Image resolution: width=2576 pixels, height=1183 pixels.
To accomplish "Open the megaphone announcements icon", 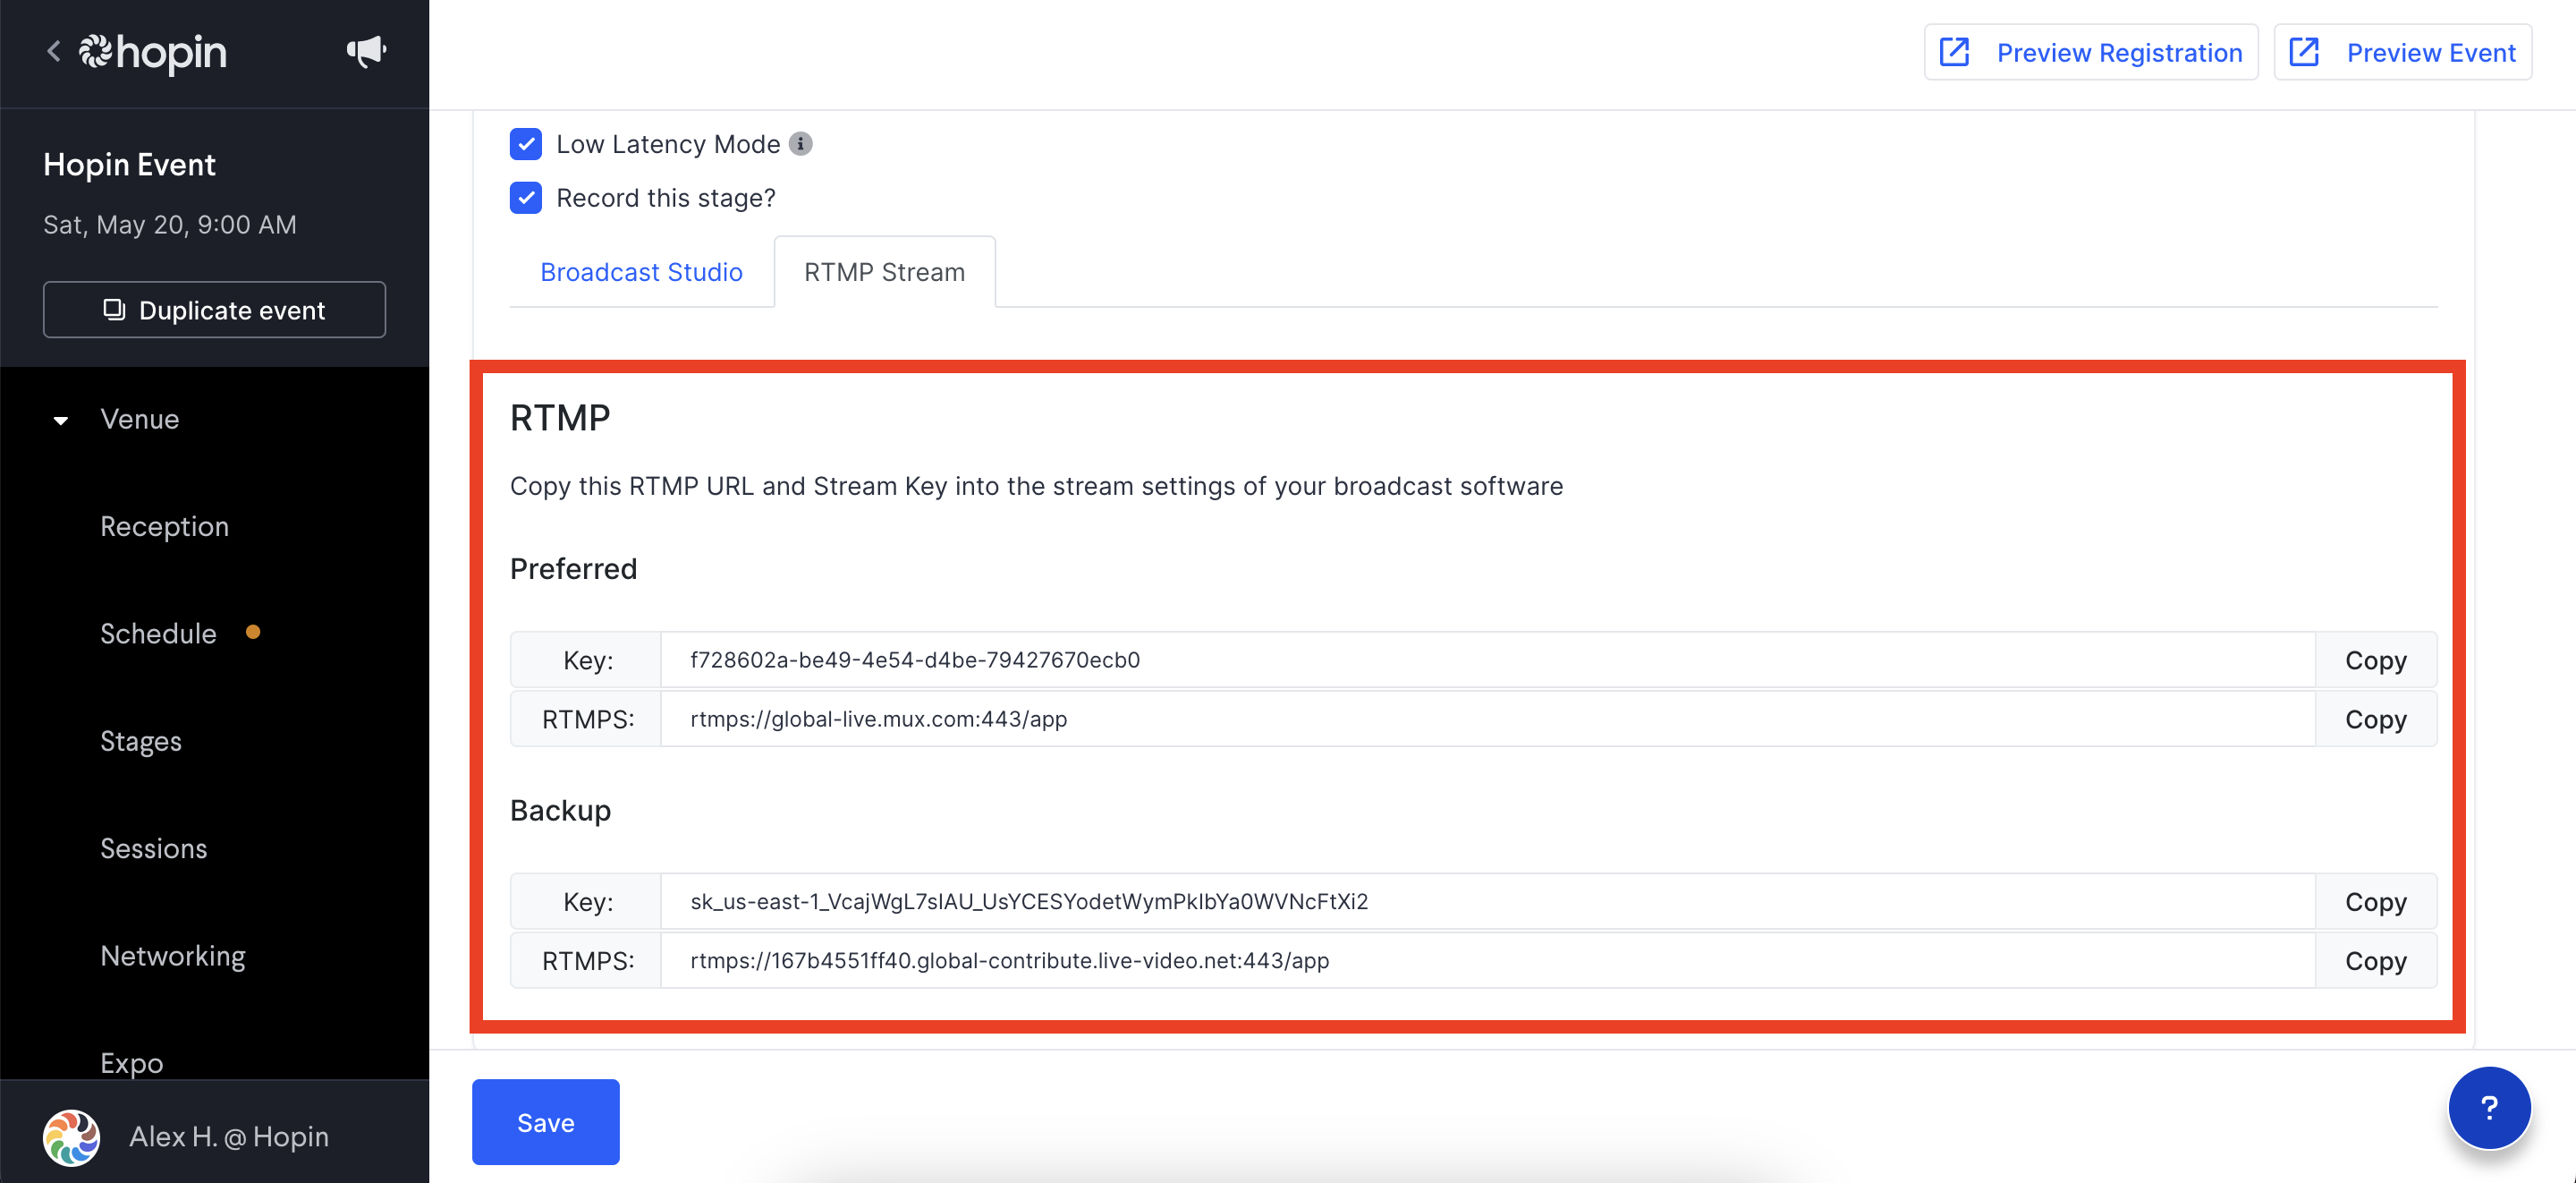I will click(366, 51).
